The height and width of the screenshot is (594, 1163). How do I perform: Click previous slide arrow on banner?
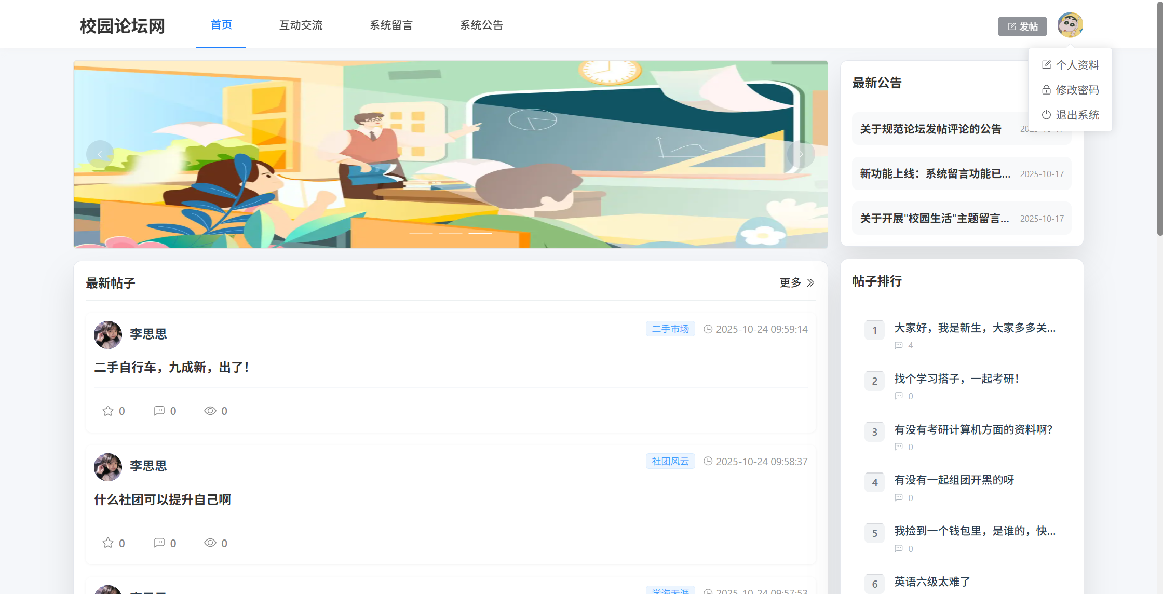pos(100,154)
